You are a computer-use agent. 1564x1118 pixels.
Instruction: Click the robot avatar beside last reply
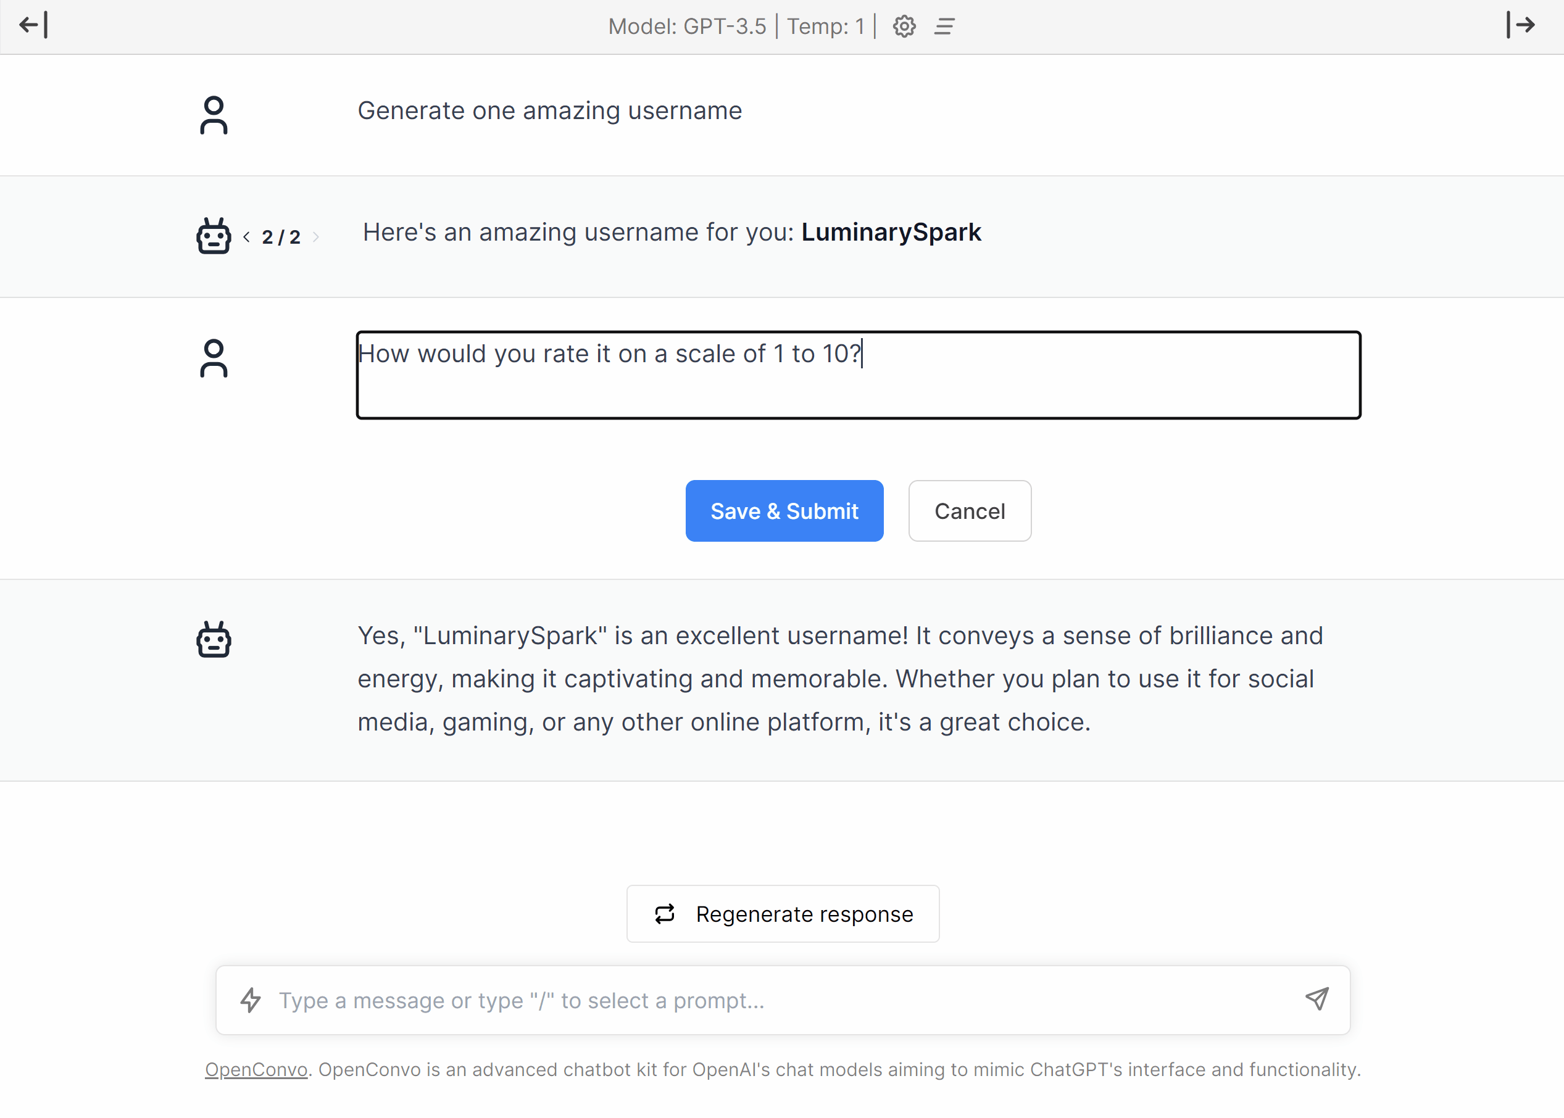[214, 640]
